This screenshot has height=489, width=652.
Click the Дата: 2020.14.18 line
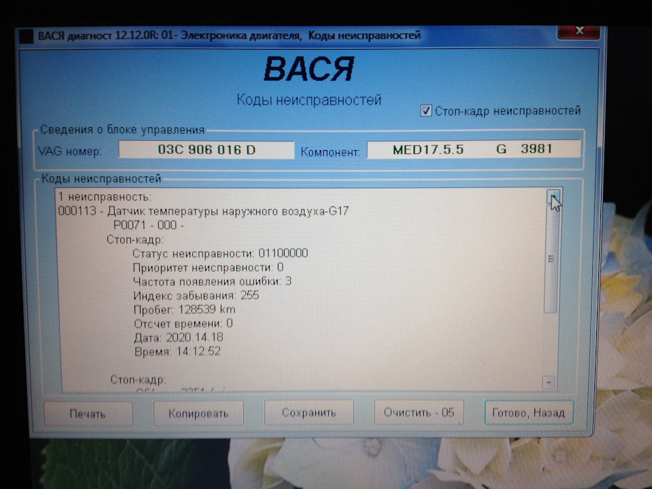(x=179, y=337)
